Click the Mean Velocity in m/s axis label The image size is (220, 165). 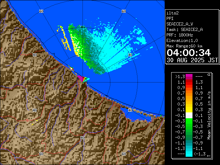click(209, 115)
